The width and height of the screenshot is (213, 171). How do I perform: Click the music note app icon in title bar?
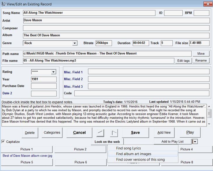pyautogui.click(x=4, y=4)
